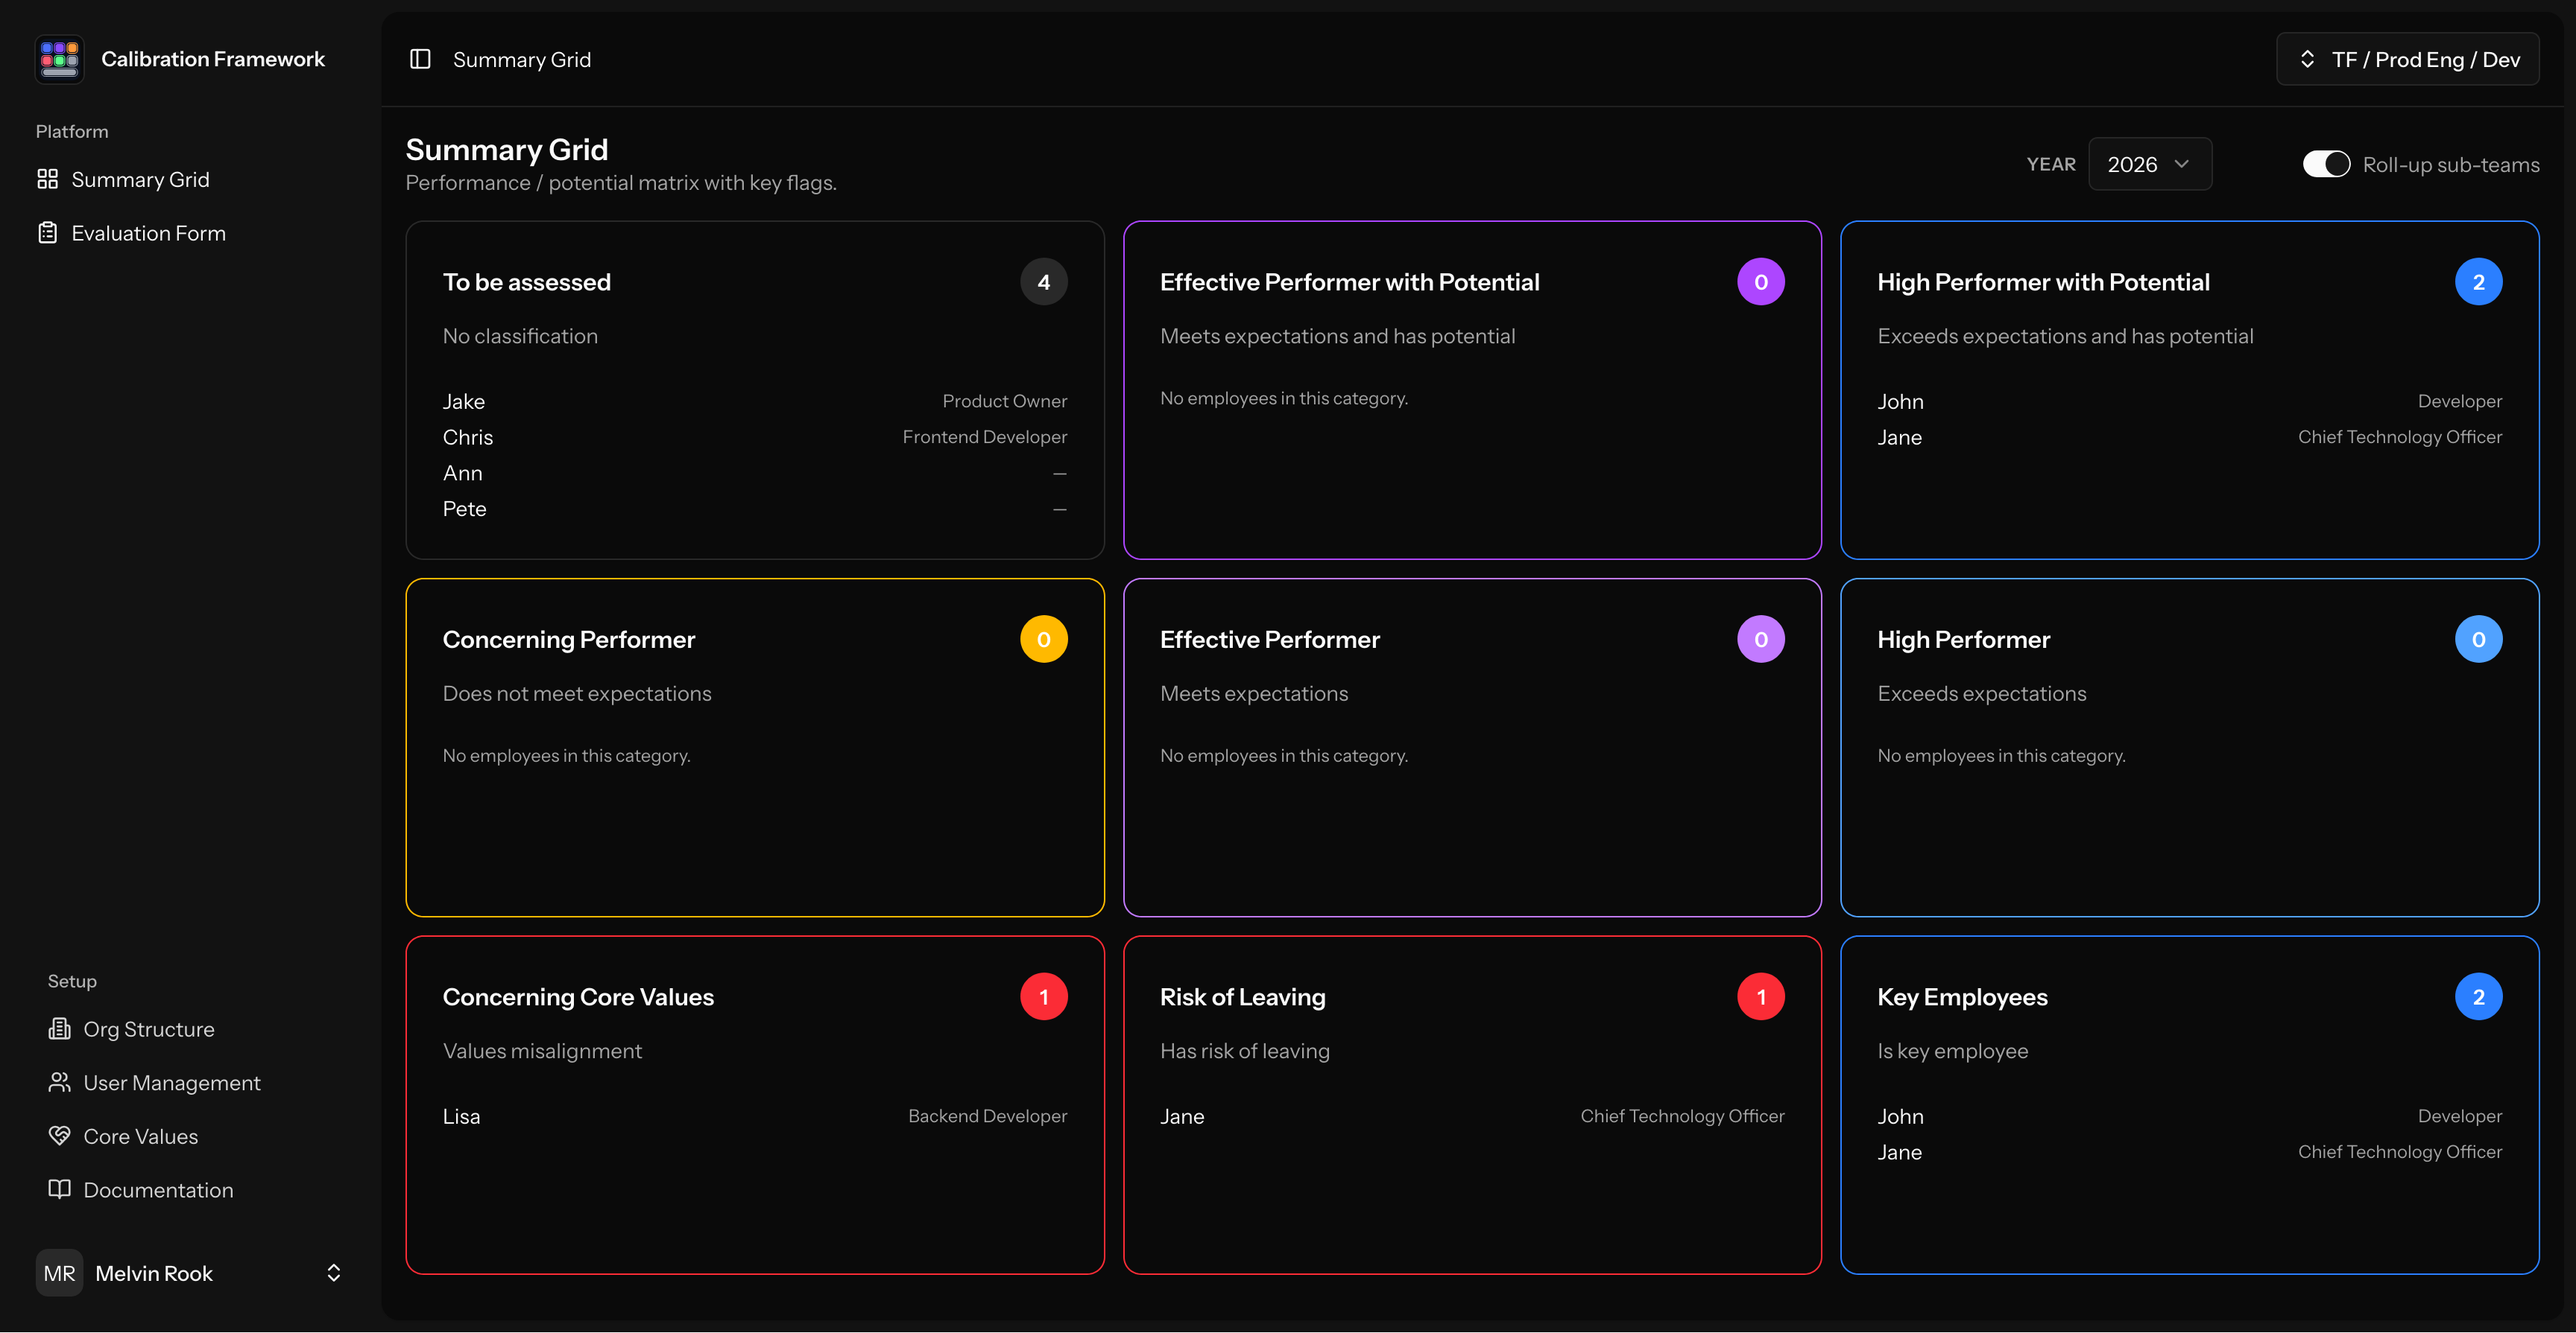This screenshot has height=1333, width=2576.
Task: Select Jake in the To be assessed card
Action: pyautogui.click(x=463, y=401)
